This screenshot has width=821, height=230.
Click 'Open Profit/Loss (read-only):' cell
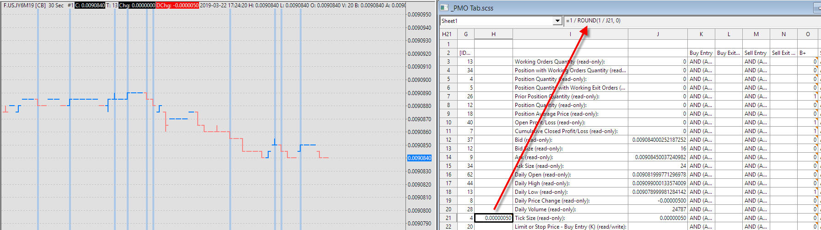click(570, 123)
